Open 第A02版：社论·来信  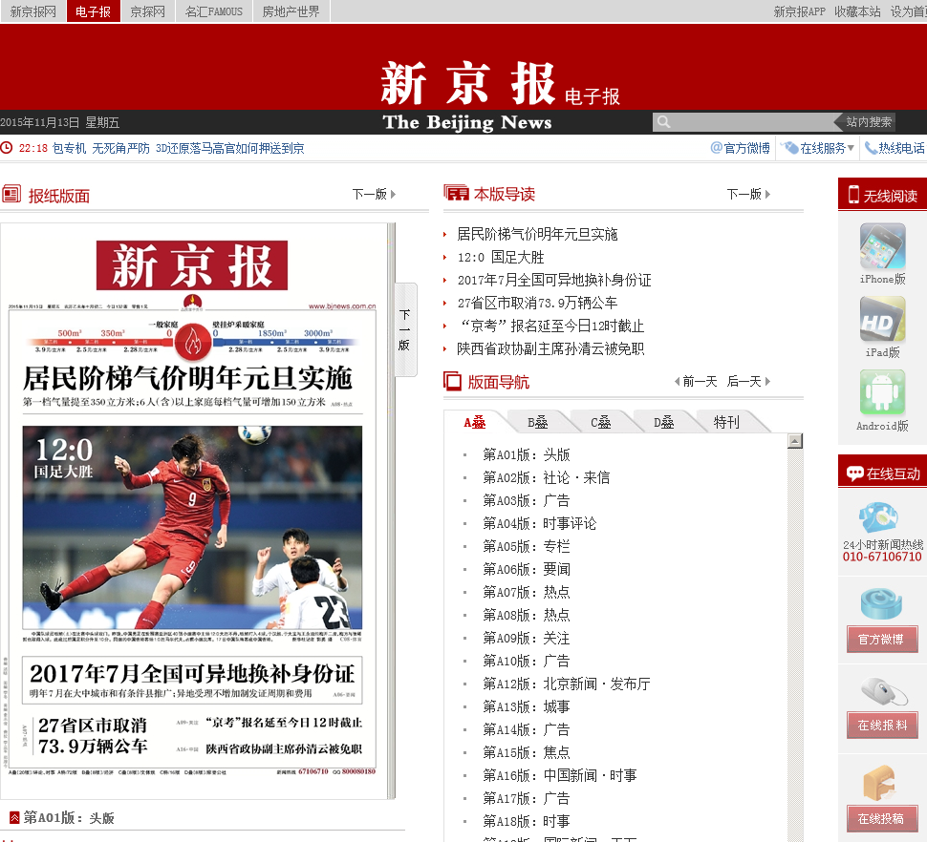pyautogui.click(x=547, y=477)
